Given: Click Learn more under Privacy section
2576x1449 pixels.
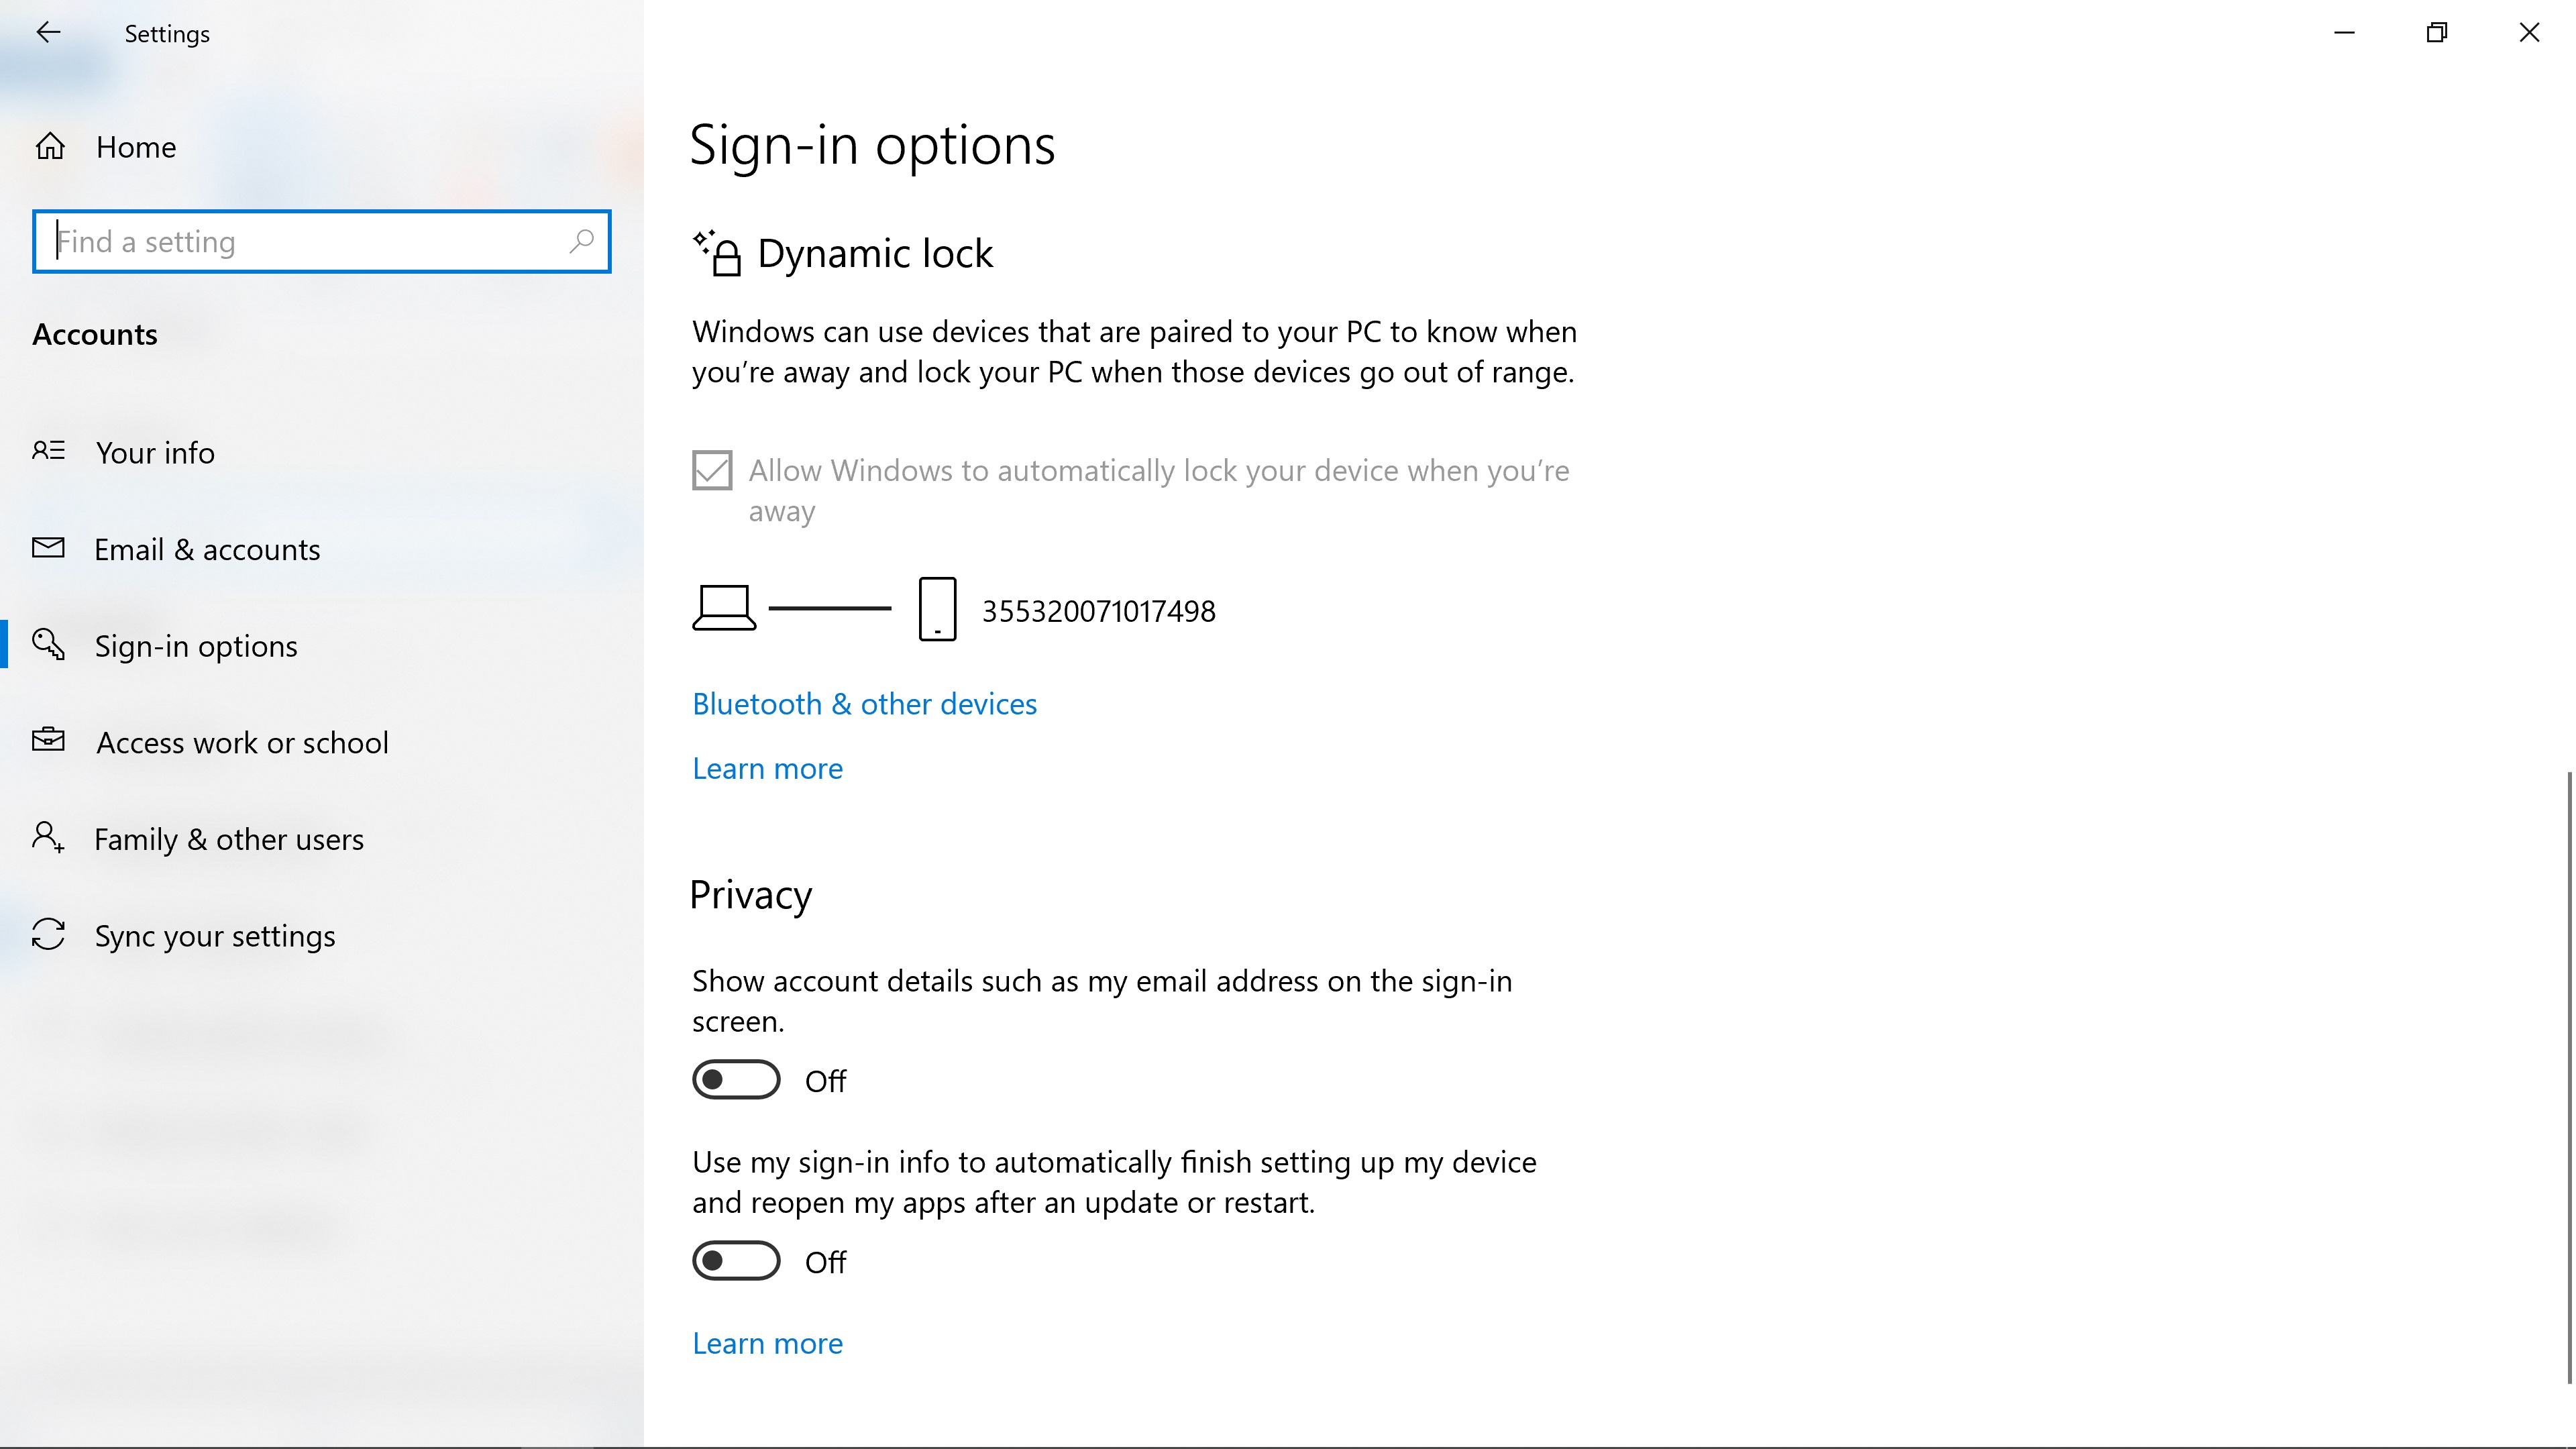Looking at the screenshot, I should (767, 1343).
